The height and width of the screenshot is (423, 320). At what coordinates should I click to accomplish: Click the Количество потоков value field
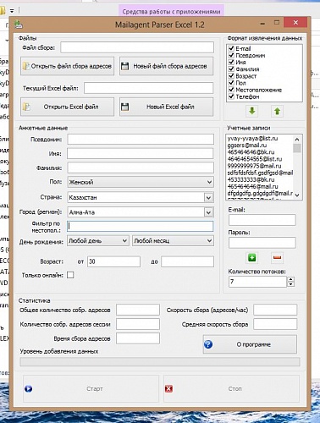(258, 282)
